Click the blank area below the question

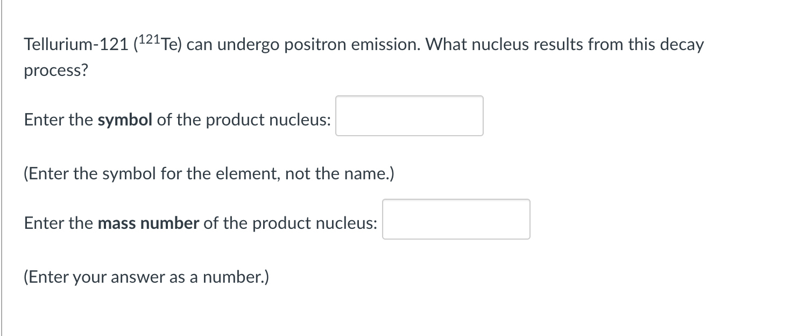click(377, 312)
